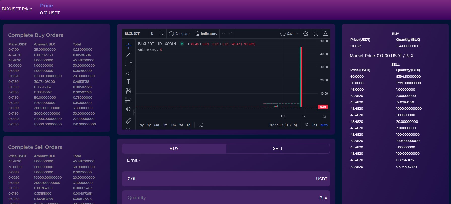Set chart range to 1m
The height and width of the screenshot is (204, 451).
pos(173,125)
